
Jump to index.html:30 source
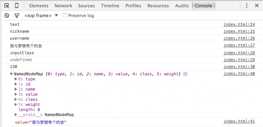tap(239, 67)
